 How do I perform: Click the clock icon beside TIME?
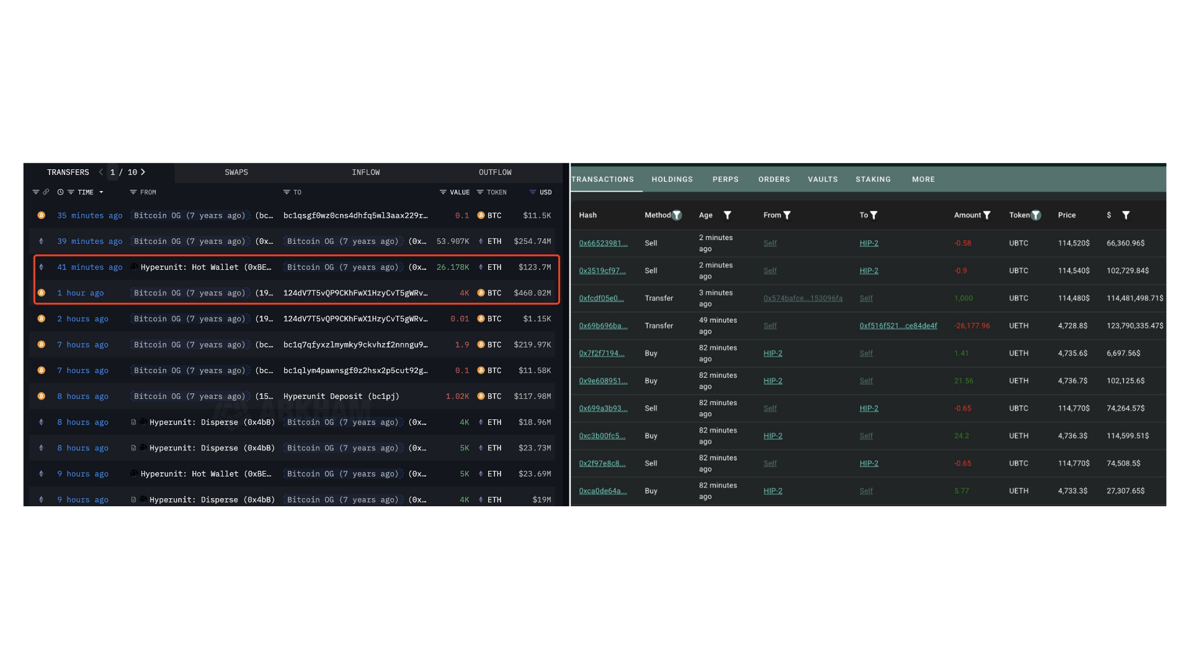pyautogui.click(x=60, y=192)
